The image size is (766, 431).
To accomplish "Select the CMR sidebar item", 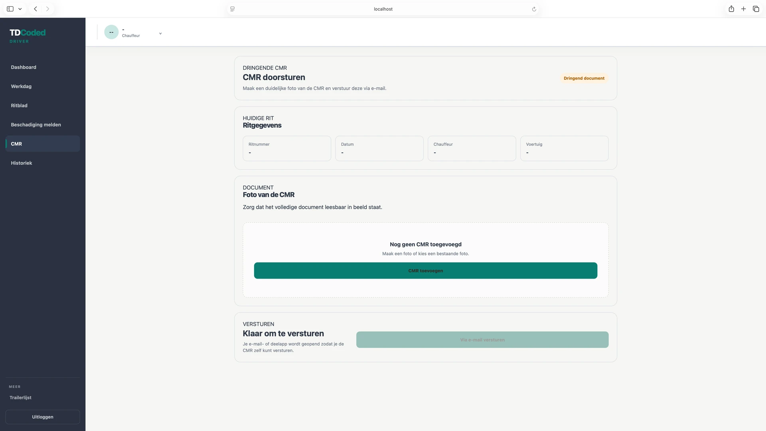I will coord(43,144).
